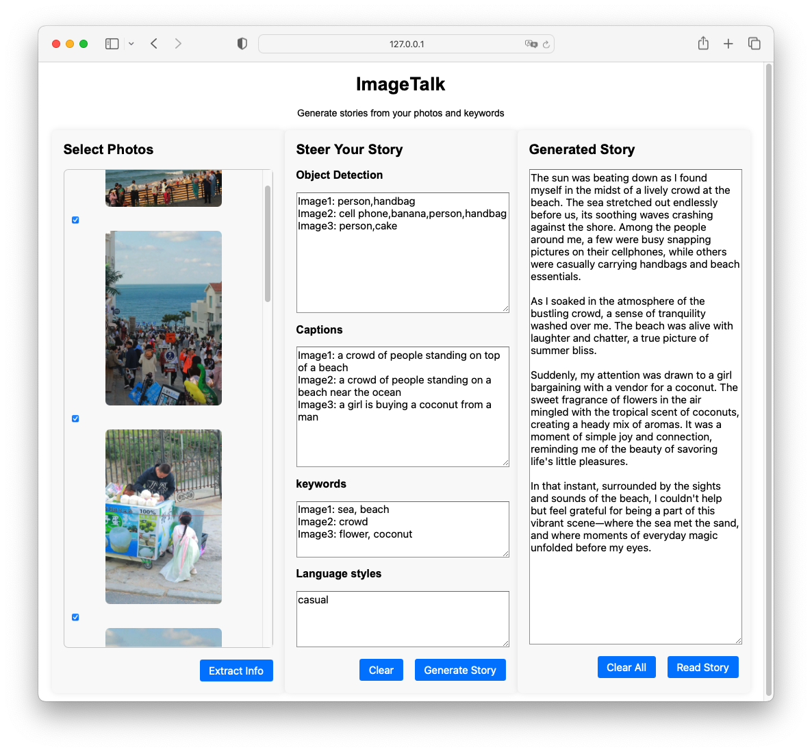This screenshot has height=752, width=812.
Task: Toggle the Safari sidebar icon
Action: point(112,44)
